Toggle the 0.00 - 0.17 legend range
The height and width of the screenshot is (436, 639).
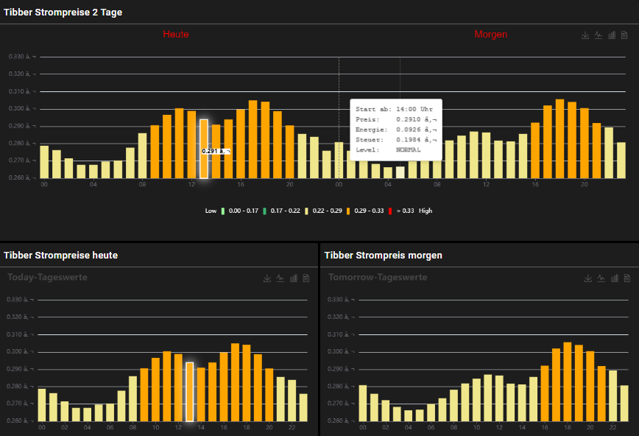point(240,211)
